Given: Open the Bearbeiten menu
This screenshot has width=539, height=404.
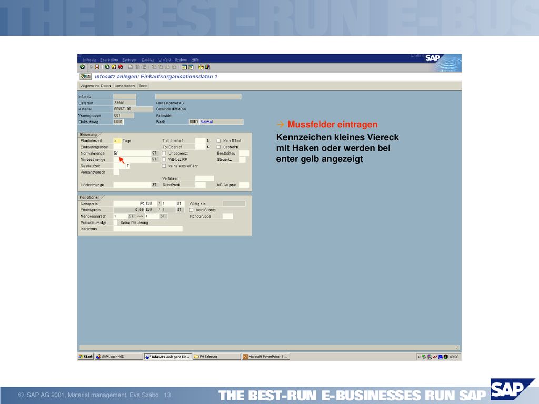Looking at the screenshot, I should pos(109,60).
